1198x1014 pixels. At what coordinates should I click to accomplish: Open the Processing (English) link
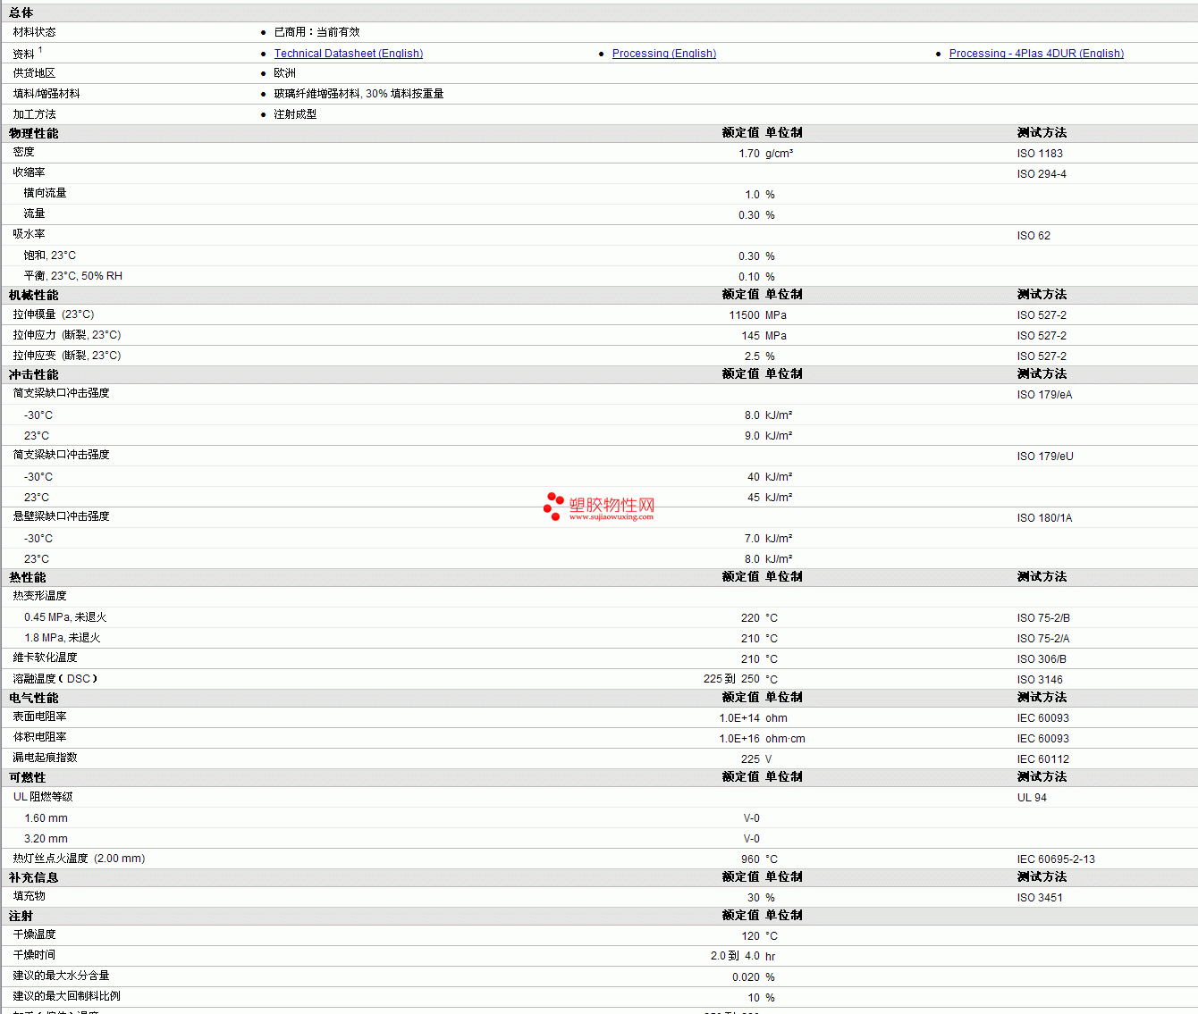(x=664, y=54)
